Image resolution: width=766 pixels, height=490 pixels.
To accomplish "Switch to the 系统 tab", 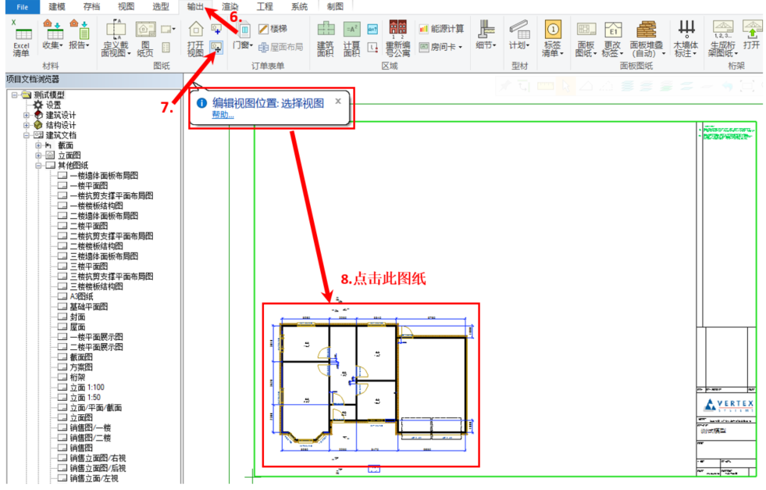I will pyautogui.click(x=300, y=7).
